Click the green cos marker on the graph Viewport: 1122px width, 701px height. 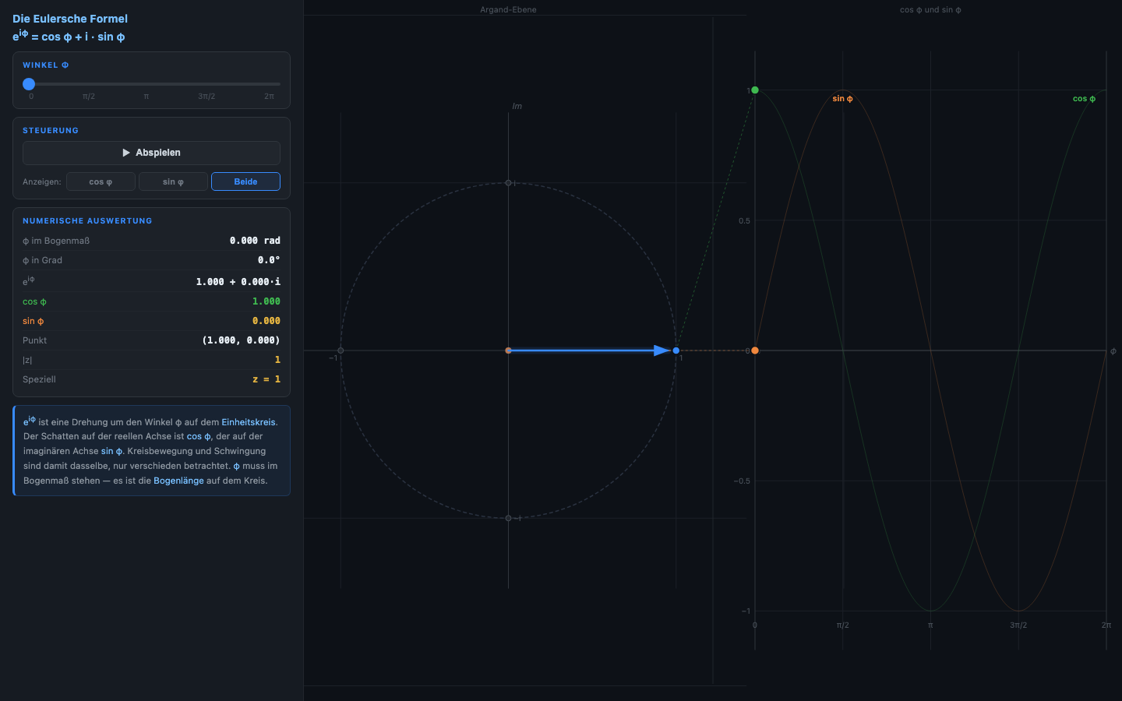[x=755, y=90]
